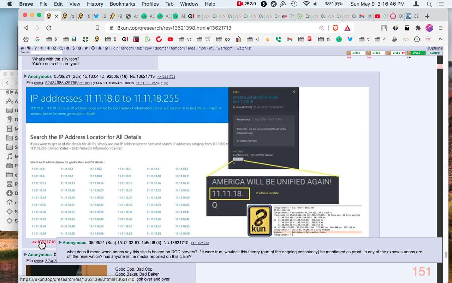The height and width of the screenshot is (283, 452).
Task: Open Brave Rewards triangle icon
Action: point(347,28)
